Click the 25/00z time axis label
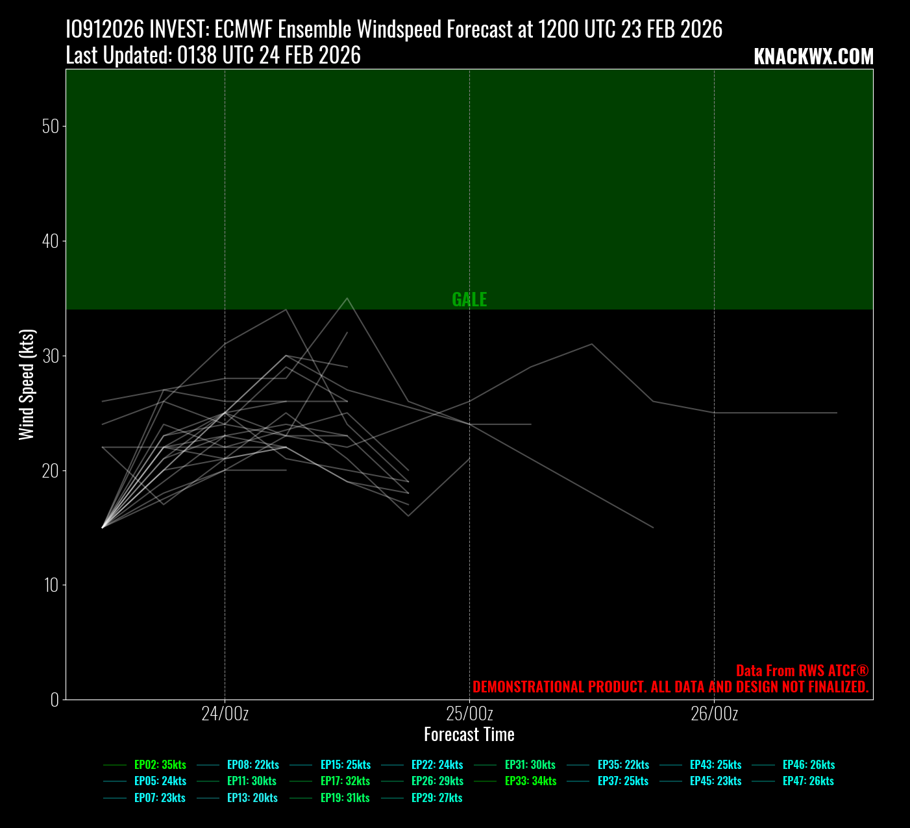This screenshot has height=828, width=910. [469, 714]
